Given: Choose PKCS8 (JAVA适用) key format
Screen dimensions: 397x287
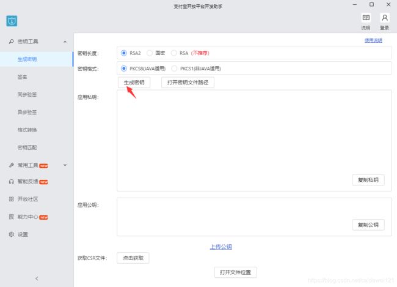Looking at the screenshot, I should click(124, 69).
